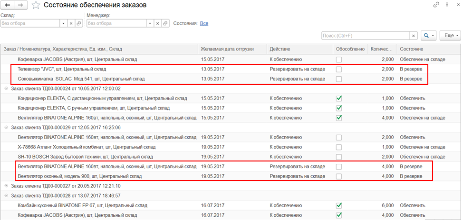Viewport: 463px width, 221px height.
Task: Click the magnifier search button
Action: tap(429, 36)
